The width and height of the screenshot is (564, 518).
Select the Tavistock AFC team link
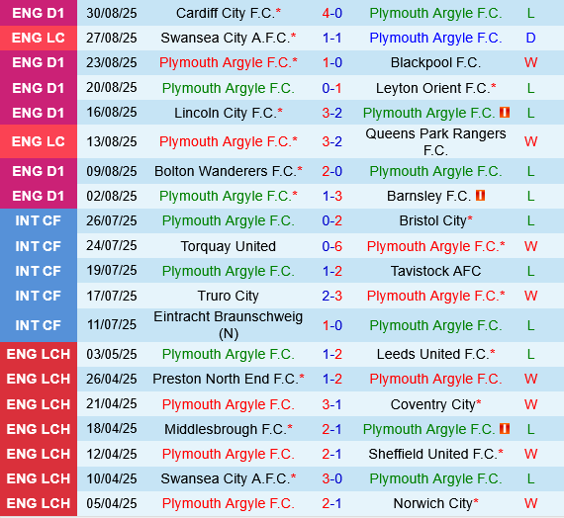click(435, 271)
